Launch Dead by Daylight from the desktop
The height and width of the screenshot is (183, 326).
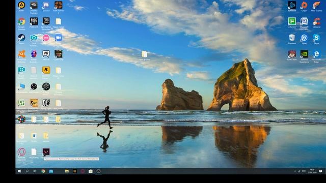(x=34, y=5)
